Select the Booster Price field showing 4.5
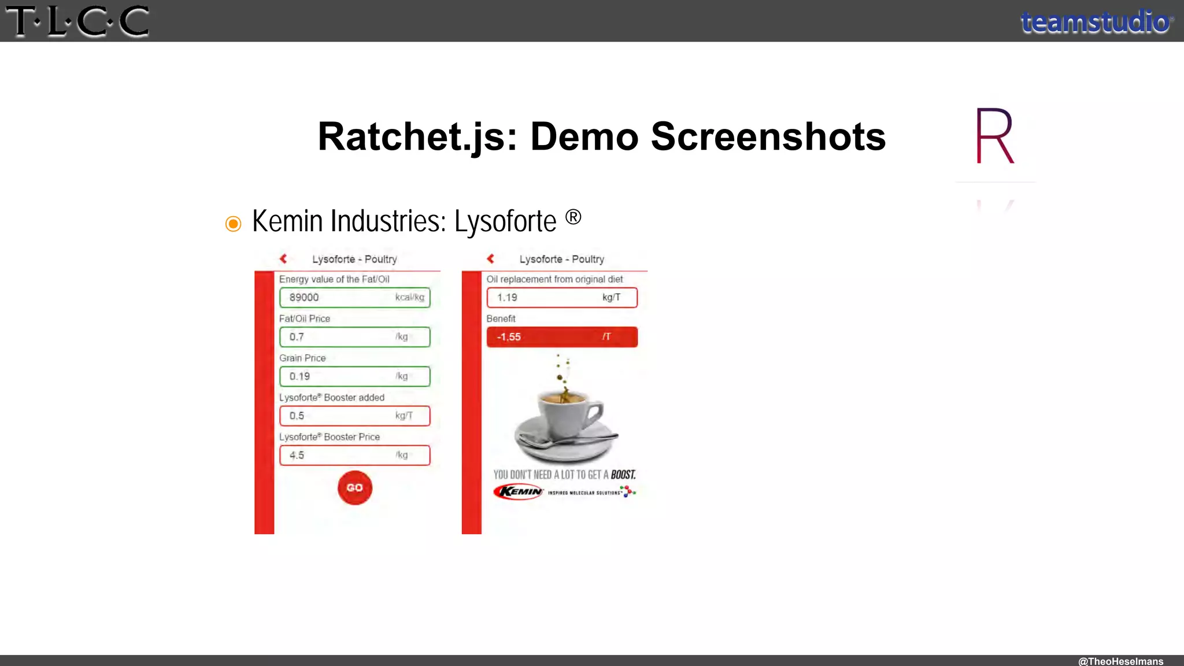 click(355, 455)
